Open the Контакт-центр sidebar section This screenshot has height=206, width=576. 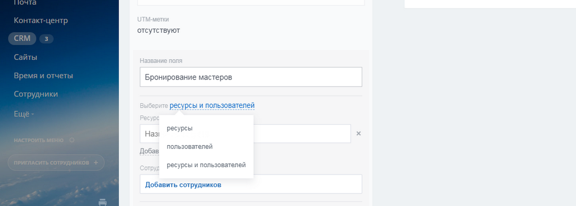pos(40,21)
